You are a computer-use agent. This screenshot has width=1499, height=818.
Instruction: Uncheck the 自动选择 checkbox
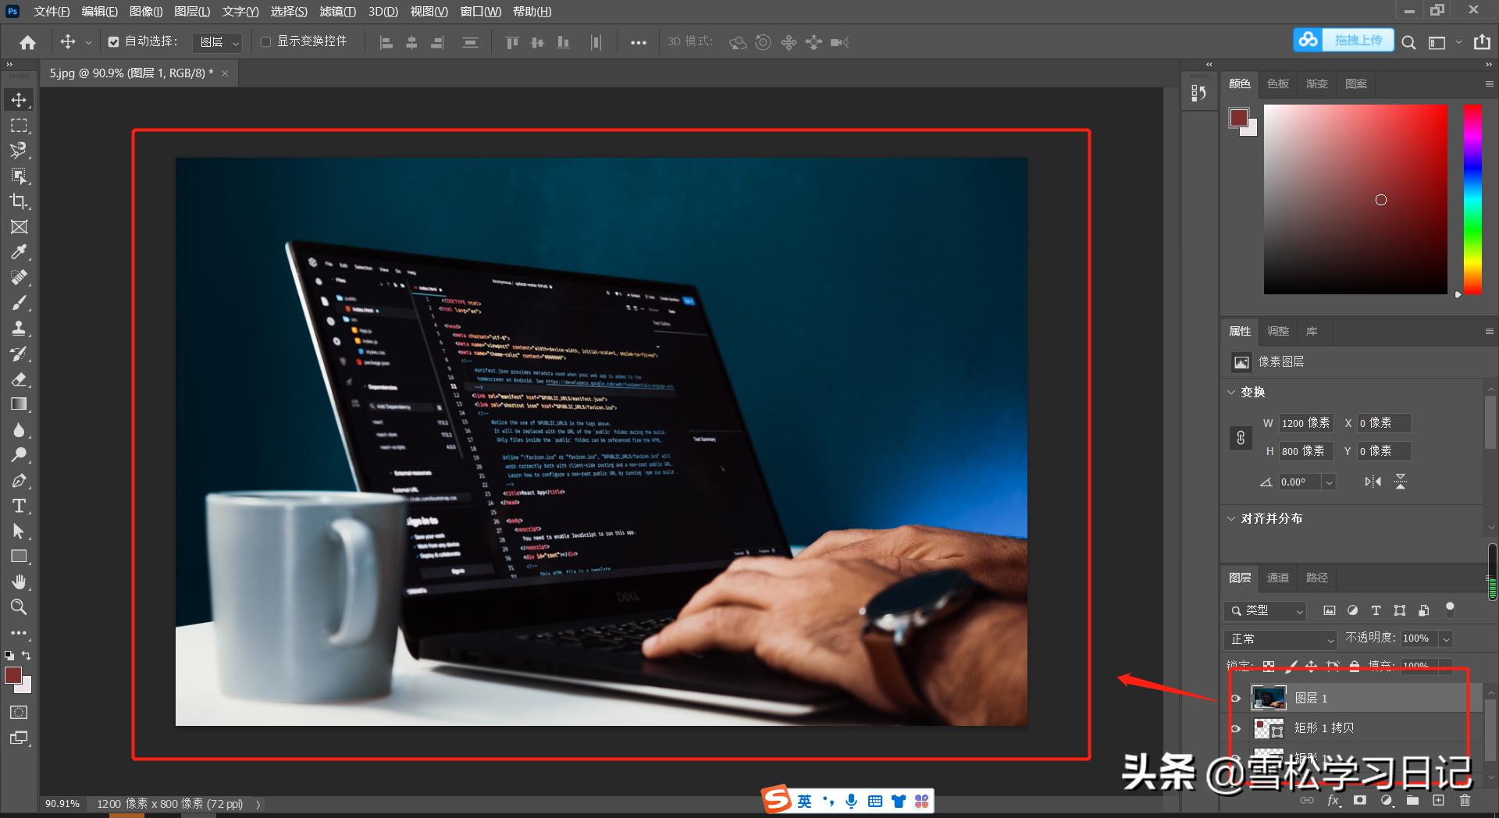point(113,42)
